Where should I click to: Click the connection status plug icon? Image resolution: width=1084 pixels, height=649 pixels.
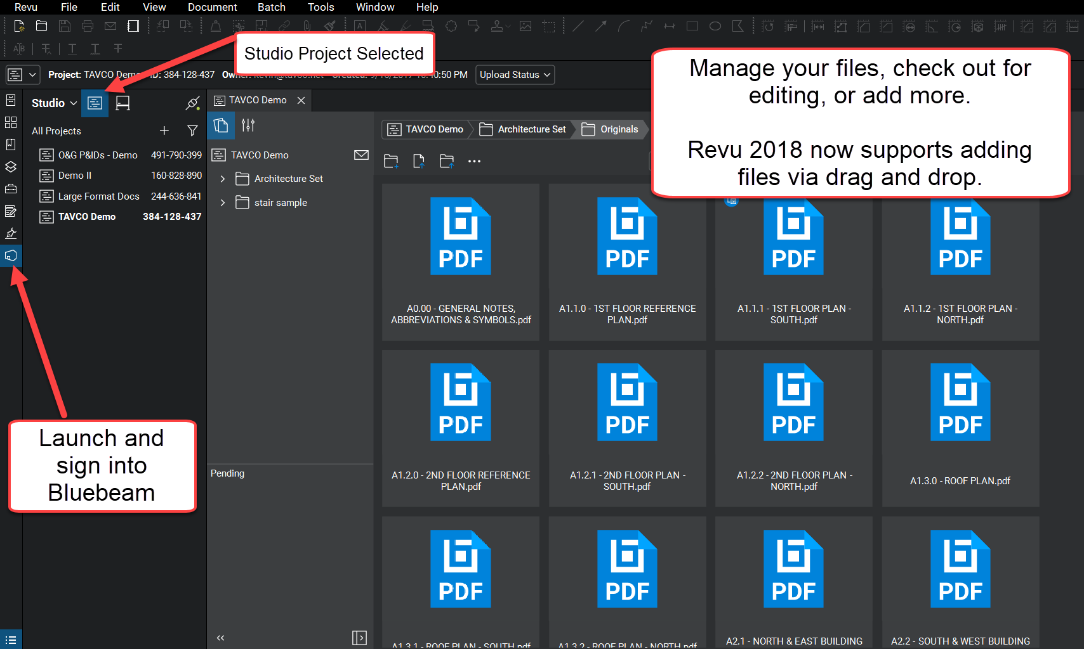(x=192, y=103)
